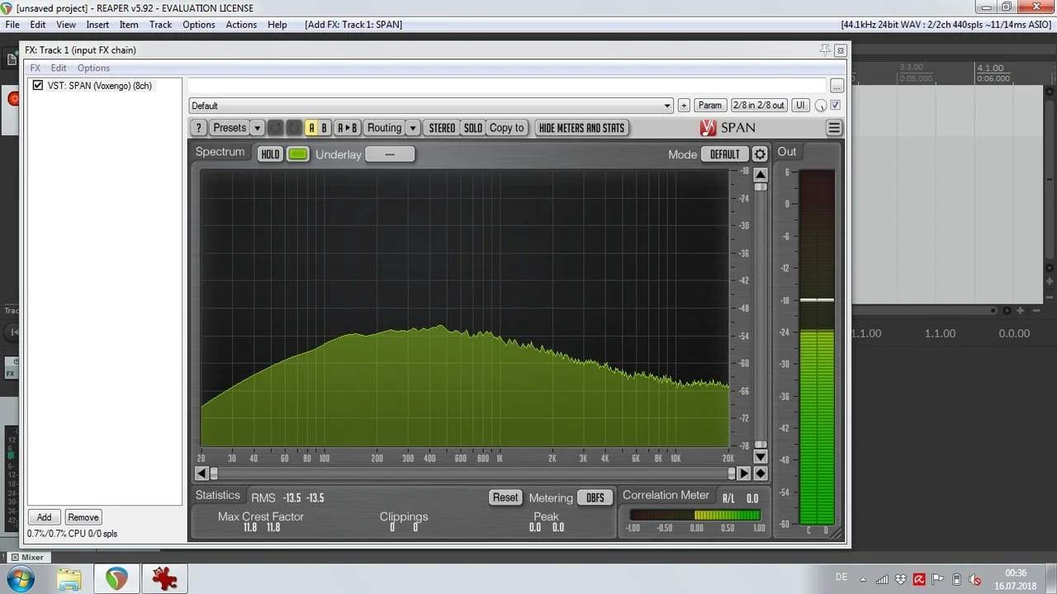This screenshot has height=594, width=1057.
Task: Click the wet/dry mix knob
Action: 821,106
